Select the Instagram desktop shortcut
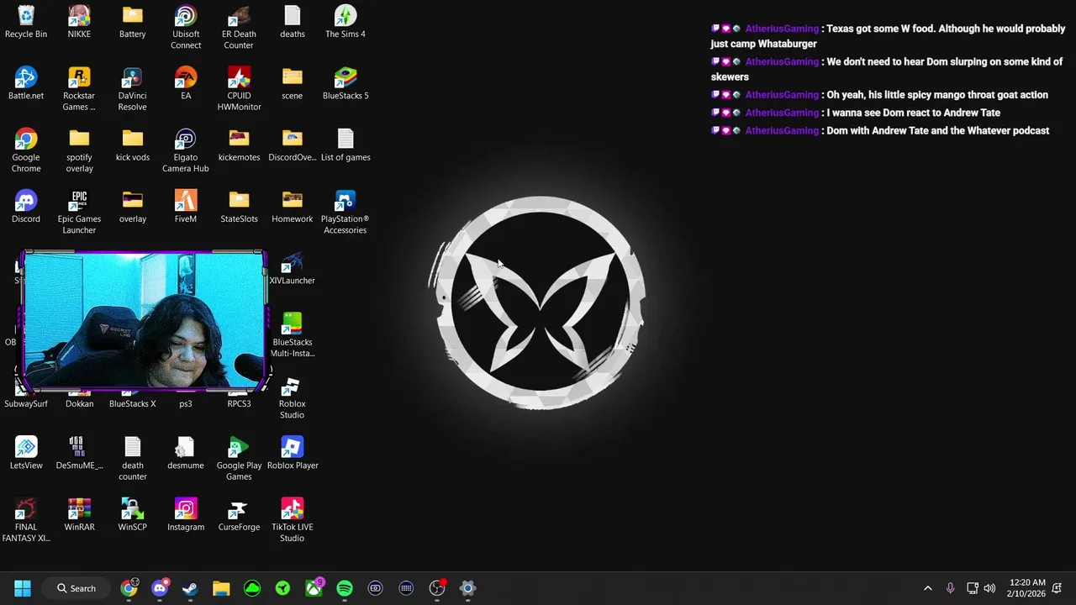The image size is (1076, 605). coord(186,514)
